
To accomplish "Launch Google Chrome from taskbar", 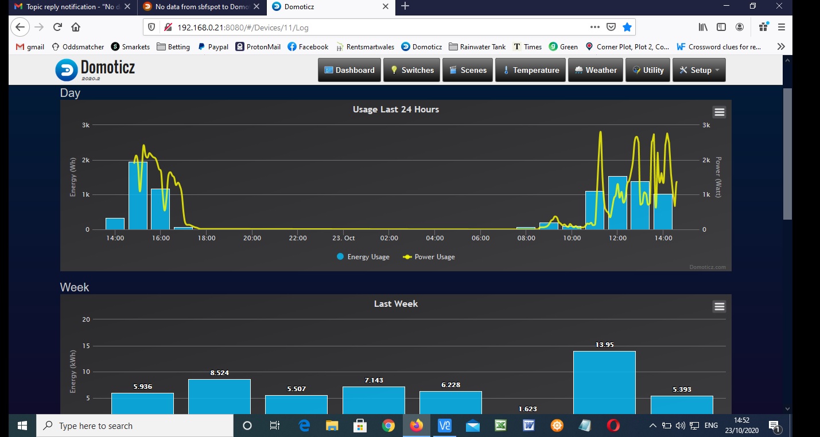I will point(388,426).
